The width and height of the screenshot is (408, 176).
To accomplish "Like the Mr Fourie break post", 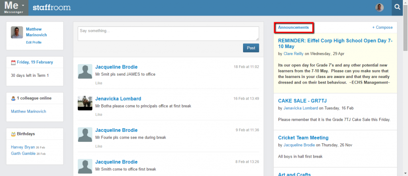I will [99, 147].
